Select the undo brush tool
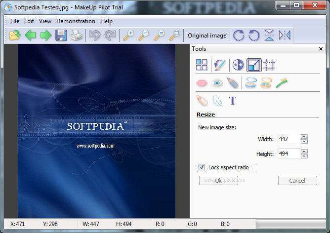 pos(220,65)
